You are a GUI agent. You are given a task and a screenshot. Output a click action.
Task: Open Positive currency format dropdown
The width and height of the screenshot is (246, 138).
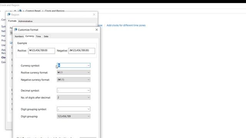click(73, 72)
